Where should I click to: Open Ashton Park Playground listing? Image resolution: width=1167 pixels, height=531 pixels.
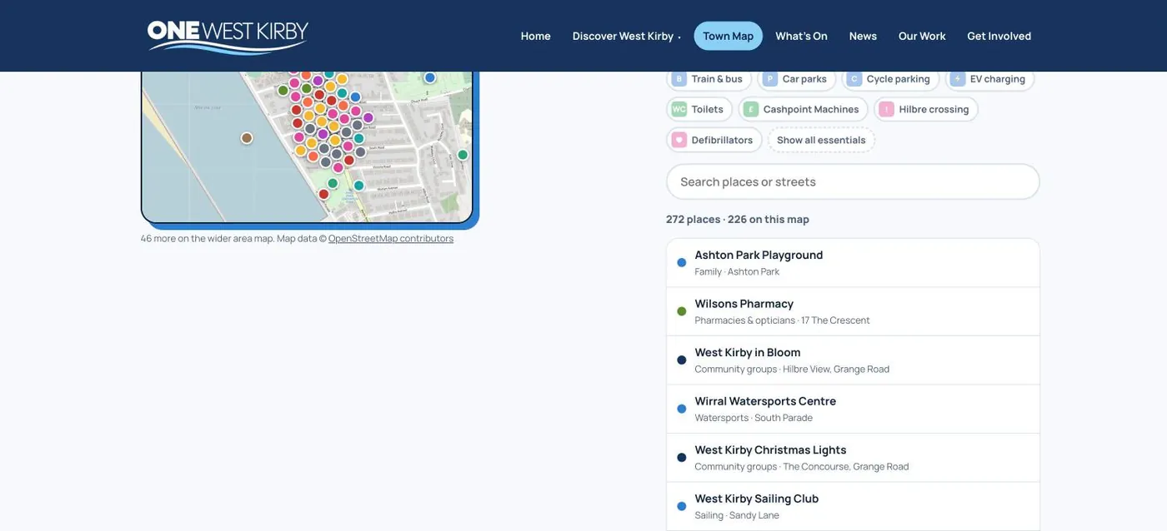[x=853, y=263]
